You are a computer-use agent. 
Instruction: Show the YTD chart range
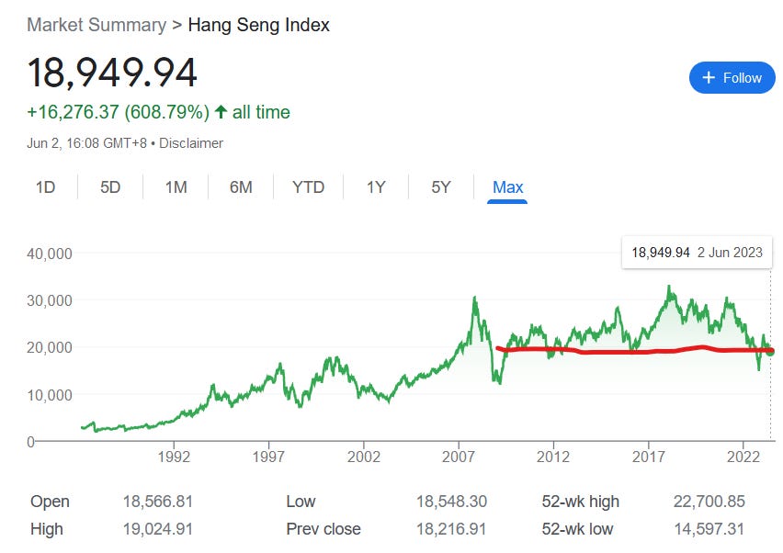pyautogui.click(x=308, y=187)
